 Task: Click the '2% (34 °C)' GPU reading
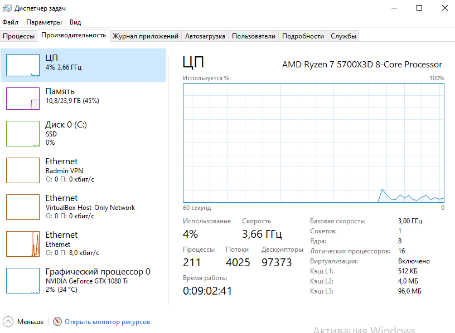61,290
